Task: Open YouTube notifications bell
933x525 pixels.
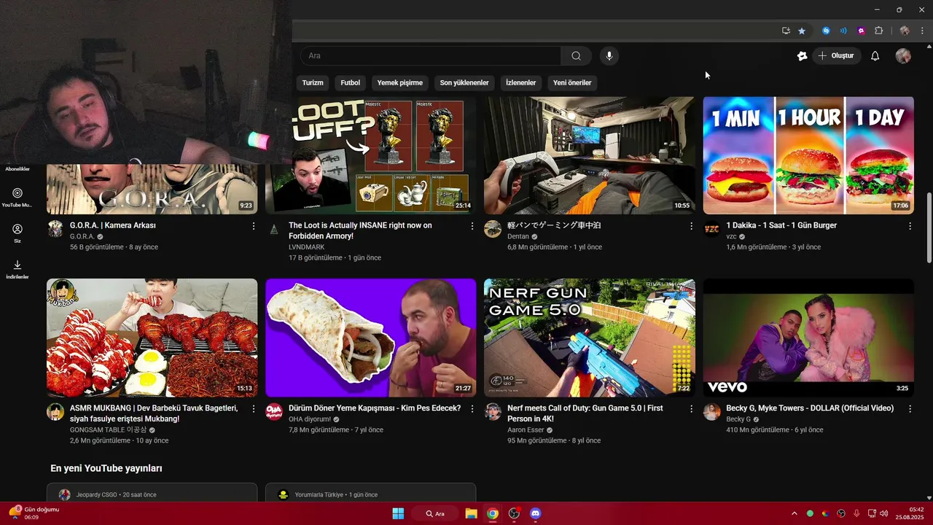Action: pyautogui.click(x=875, y=56)
